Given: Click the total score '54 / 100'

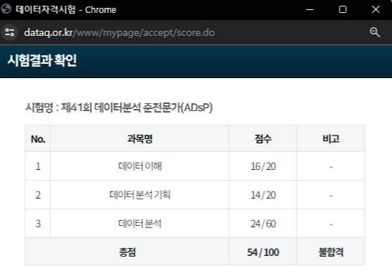Looking at the screenshot, I should [263, 252].
